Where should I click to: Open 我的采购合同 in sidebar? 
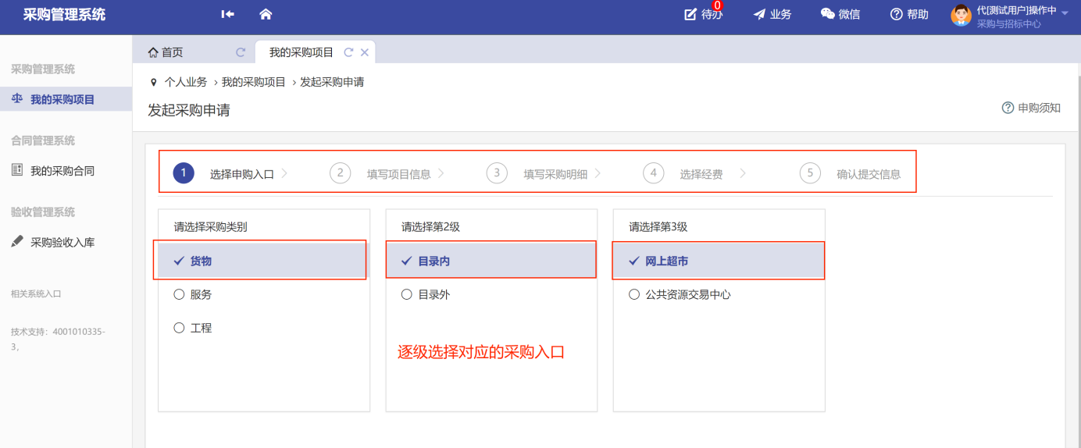[62, 170]
